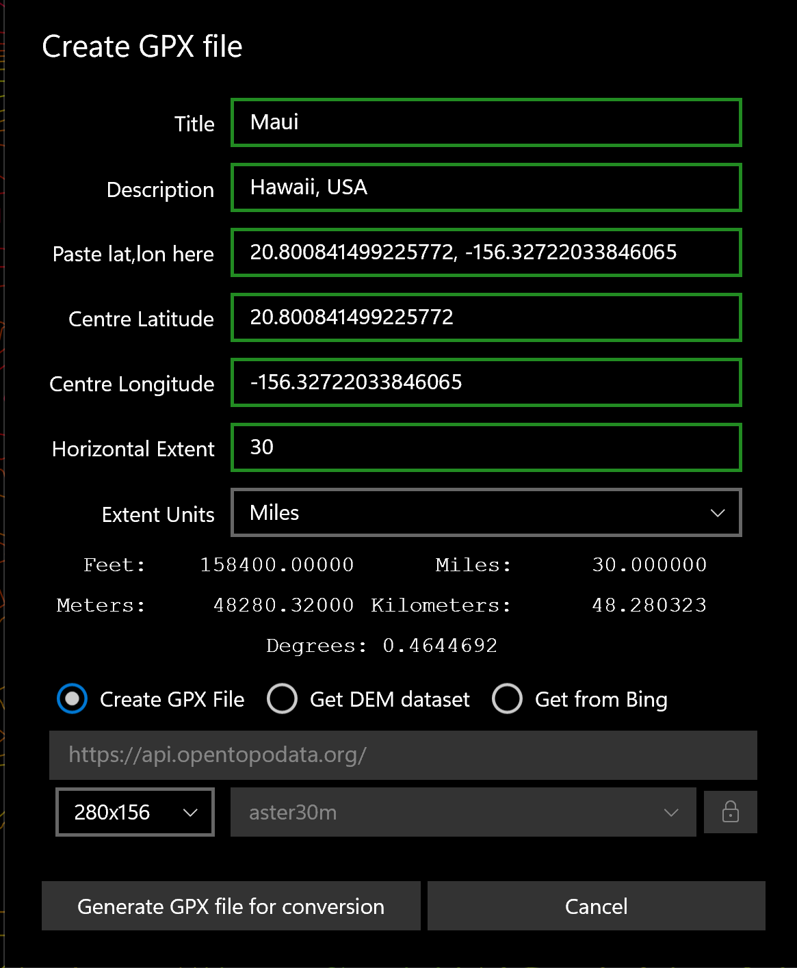The height and width of the screenshot is (968, 797).
Task: Click the lock icon beside the aster30m dropdown
Action: coord(730,812)
